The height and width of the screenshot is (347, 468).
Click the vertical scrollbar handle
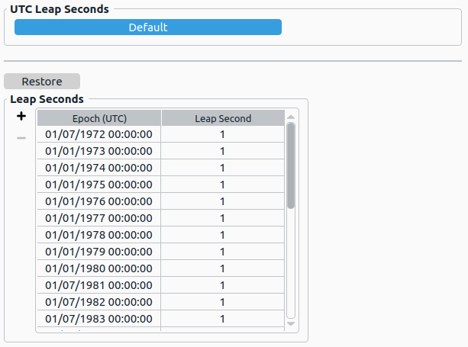pyautogui.click(x=291, y=165)
